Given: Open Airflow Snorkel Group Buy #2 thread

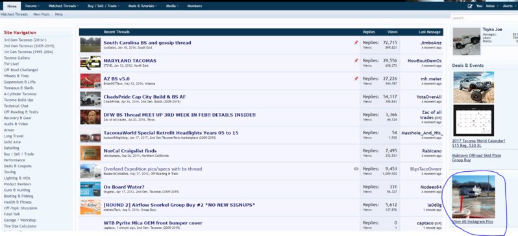Looking at the screenshot, I should [x=179, y=205].
